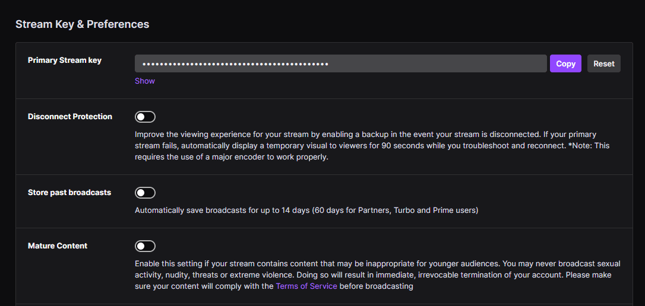Click the Stream Key & Preferences heading
The width and height of the screenshot is (645, 306).
(x=83, y=24)
